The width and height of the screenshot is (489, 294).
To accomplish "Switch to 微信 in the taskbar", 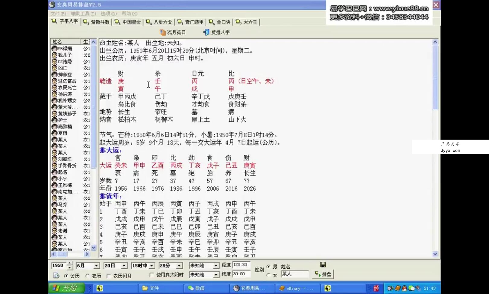I will [206, 288].
